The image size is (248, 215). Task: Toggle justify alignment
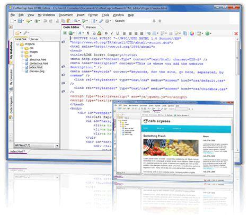(x=141, y=33)
